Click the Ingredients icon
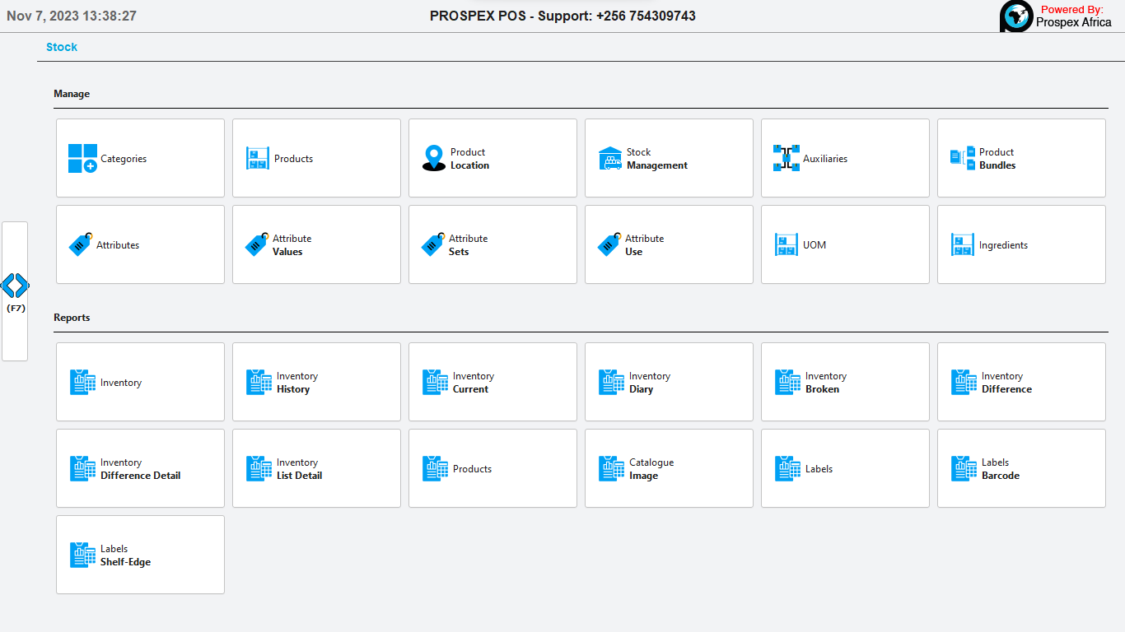 [963, 244]
